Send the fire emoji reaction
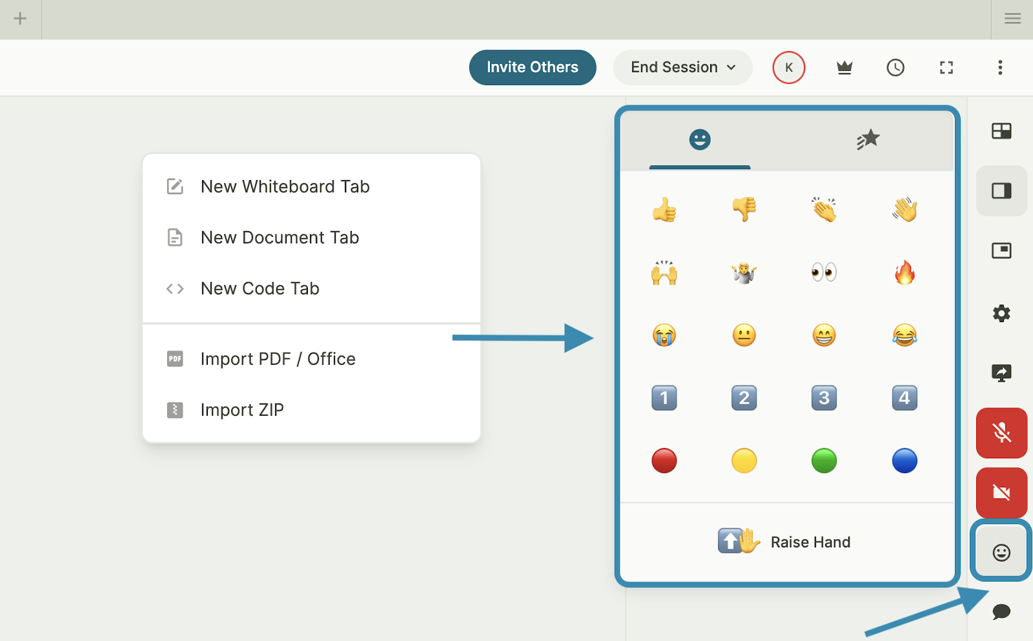 tap(904, 272)
